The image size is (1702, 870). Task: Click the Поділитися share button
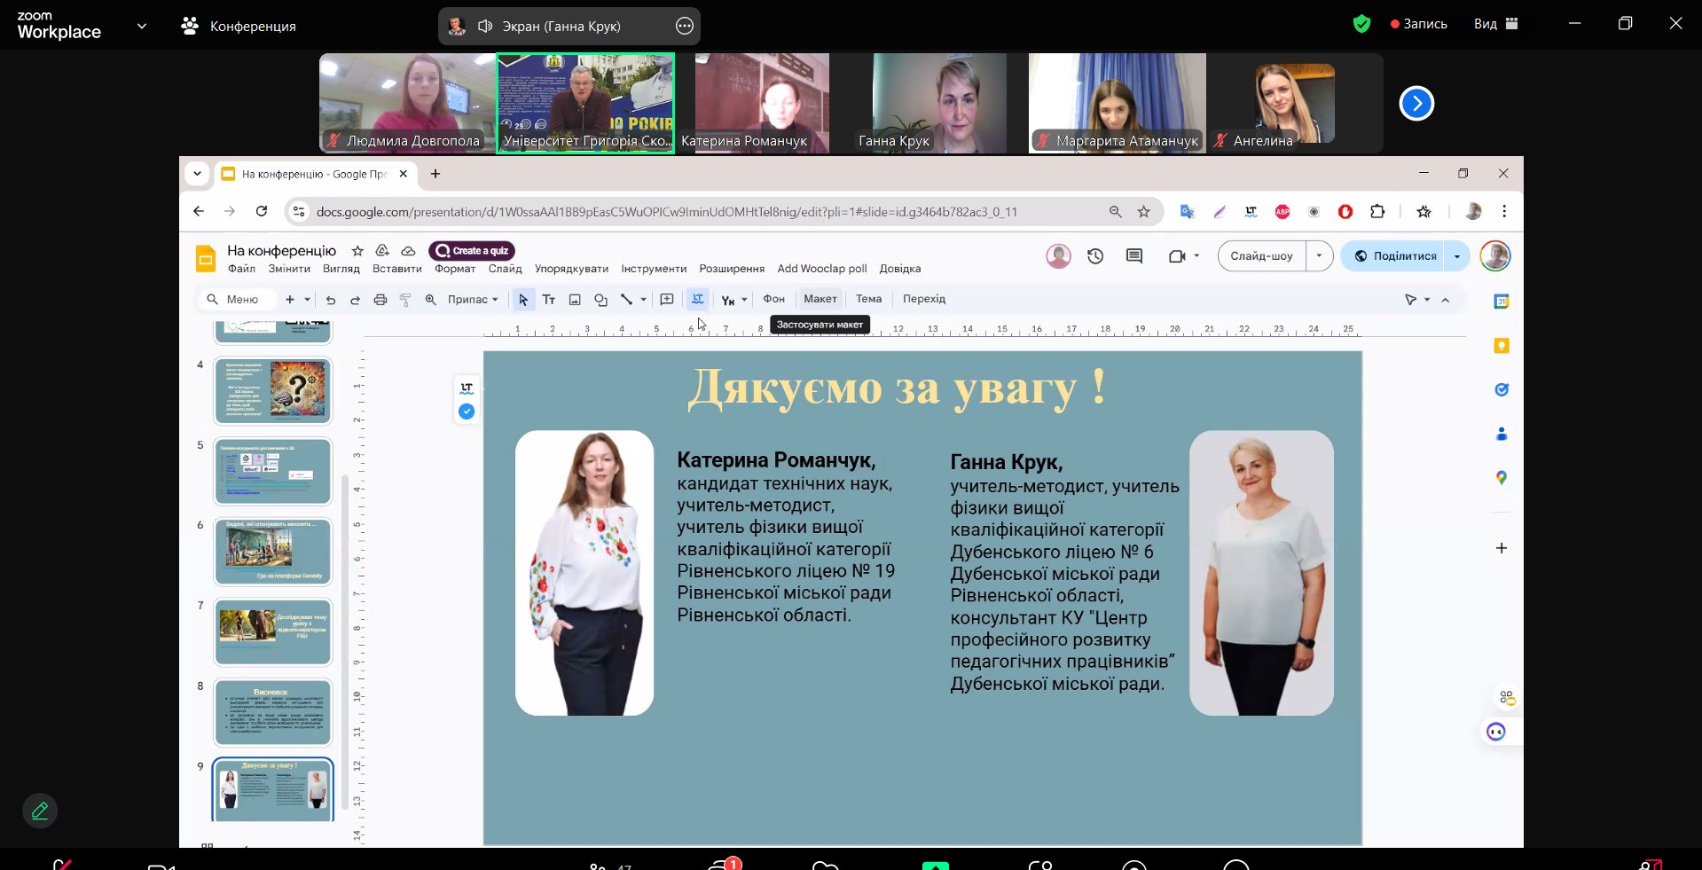click(x=1393, y=256)
